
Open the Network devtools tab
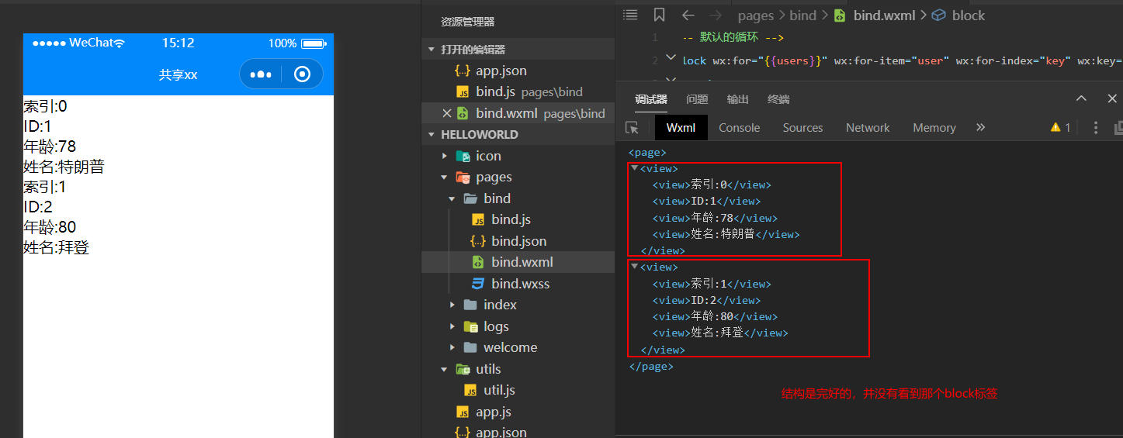tap(868, 127)
